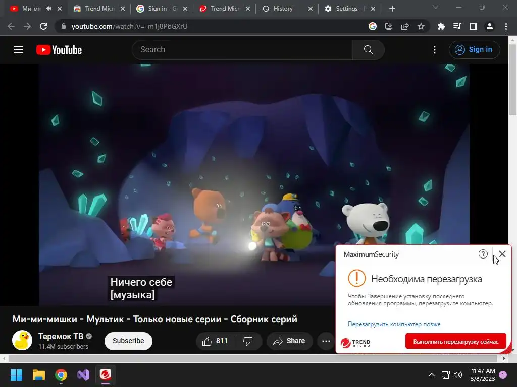
Task: Close the Maximum Security popup
Action: tap(502, 254)
